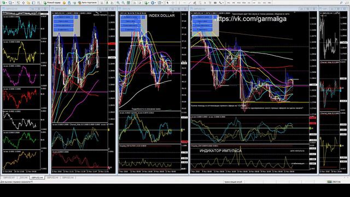Open the chat bubble icon

(x=346, y=2)
